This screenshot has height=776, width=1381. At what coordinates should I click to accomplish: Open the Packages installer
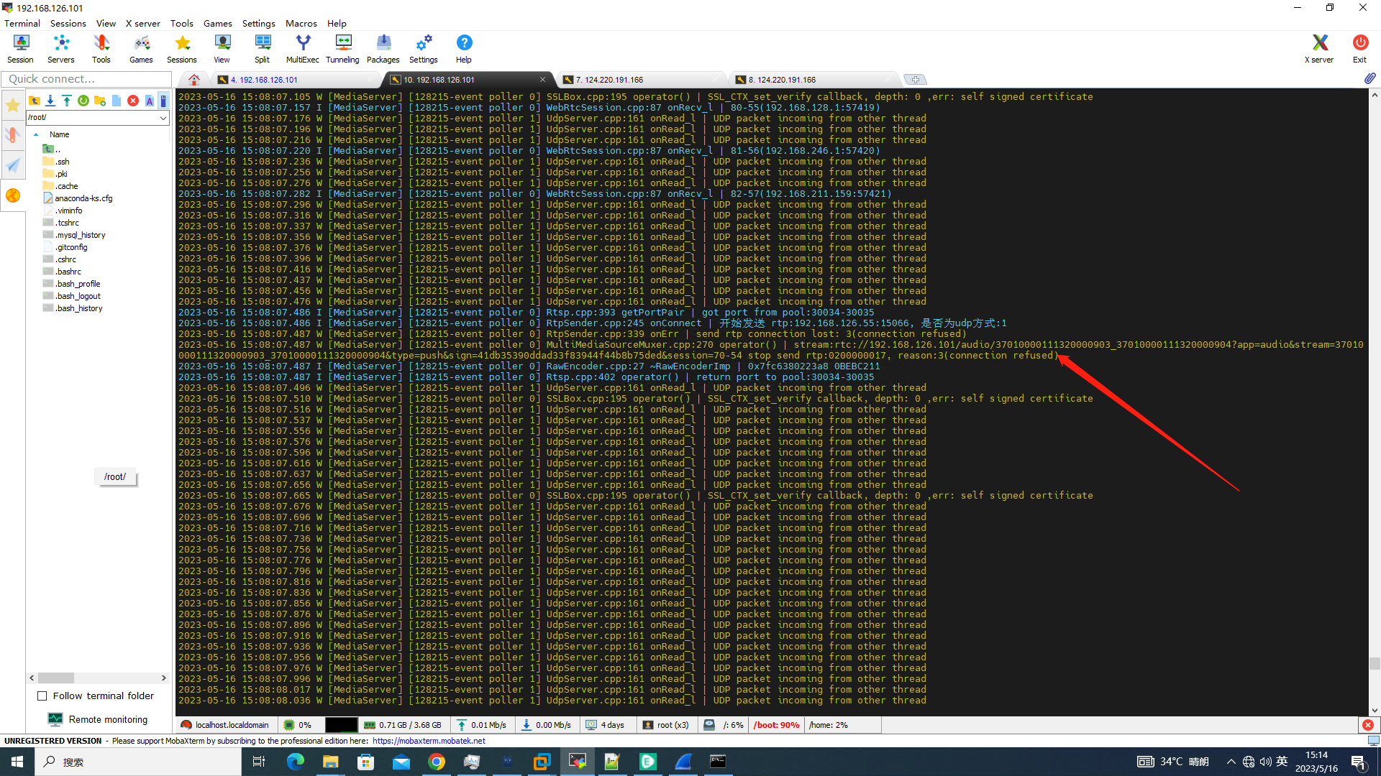[x=383, y=48]
